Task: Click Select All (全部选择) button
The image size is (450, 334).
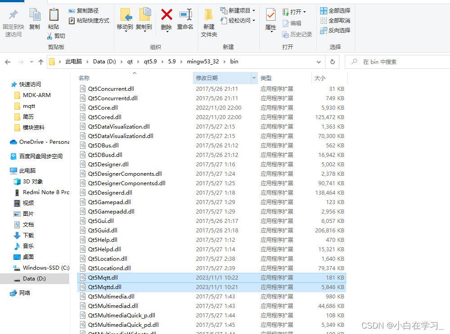Action: [x=335, y=11]
